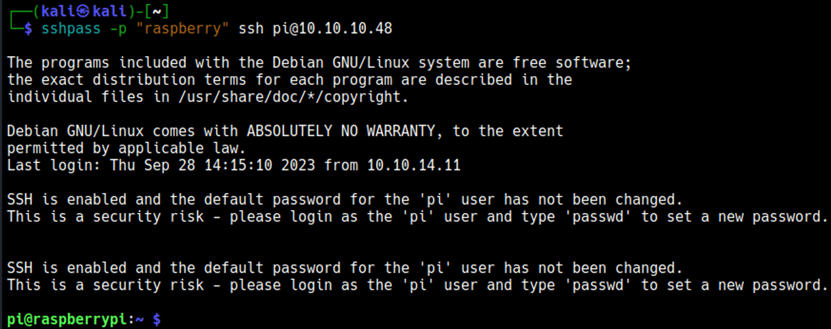
Task: Click the tilde inside the Kali prompt brackets
Action: 157,11
